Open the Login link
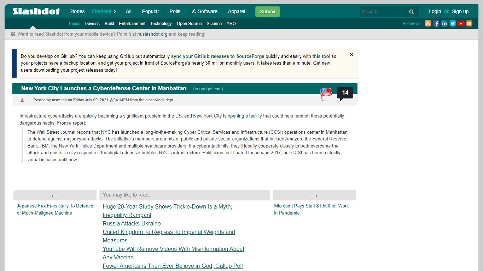 pyautogui.click(x=435, y=11)
